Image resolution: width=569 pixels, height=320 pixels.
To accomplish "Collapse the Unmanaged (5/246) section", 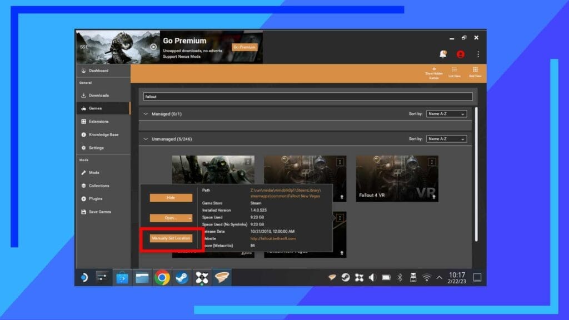I will (146, 139).
